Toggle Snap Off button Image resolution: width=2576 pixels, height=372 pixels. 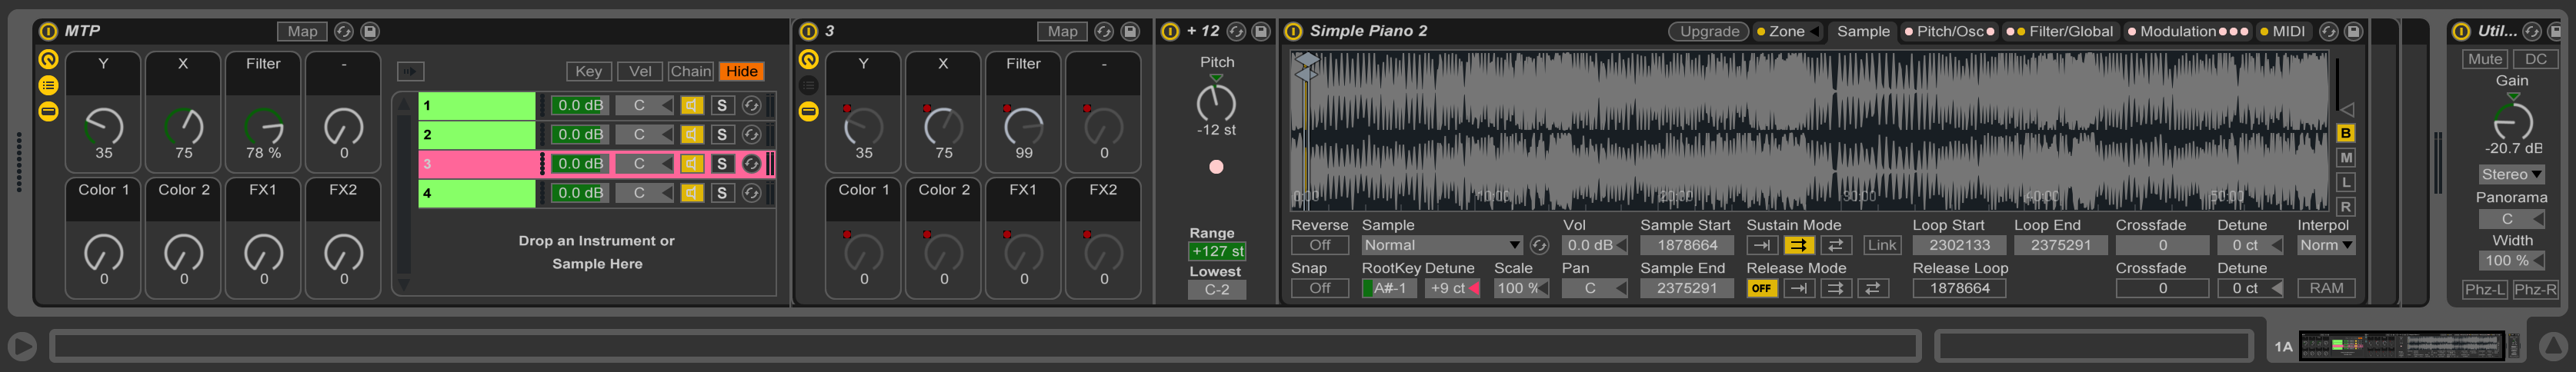(1320, 289)
